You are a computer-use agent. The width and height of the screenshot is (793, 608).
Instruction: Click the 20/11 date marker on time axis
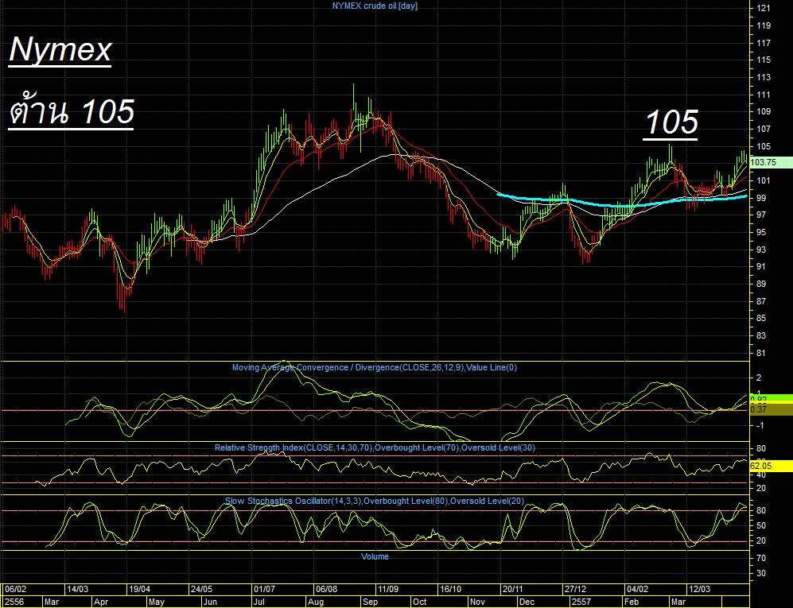[513, 589]
